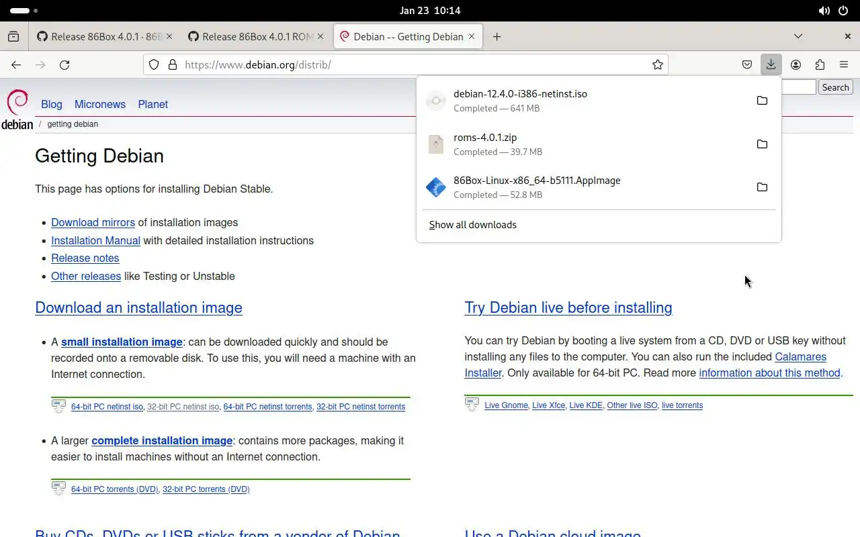Click the clock showing Jan 23 10:14

[430, 11]
